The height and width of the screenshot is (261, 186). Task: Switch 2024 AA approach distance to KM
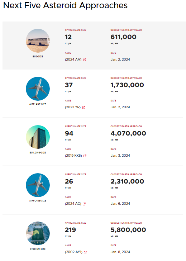[116, 43]
